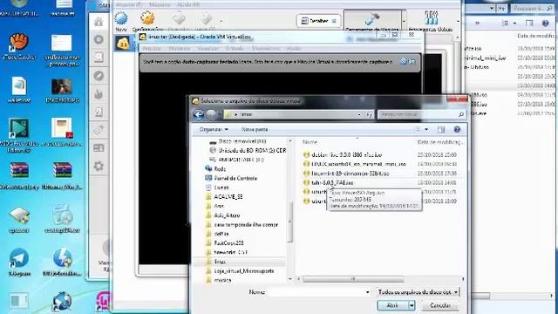Go back in the file dialog
558x314 pixels.
(x=199, y=114)
